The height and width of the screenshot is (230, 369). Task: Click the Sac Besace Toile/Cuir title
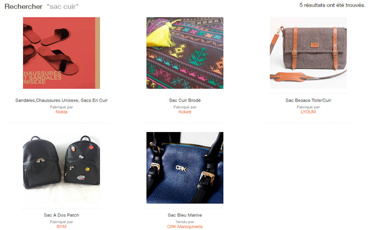(x=308, y=100)
